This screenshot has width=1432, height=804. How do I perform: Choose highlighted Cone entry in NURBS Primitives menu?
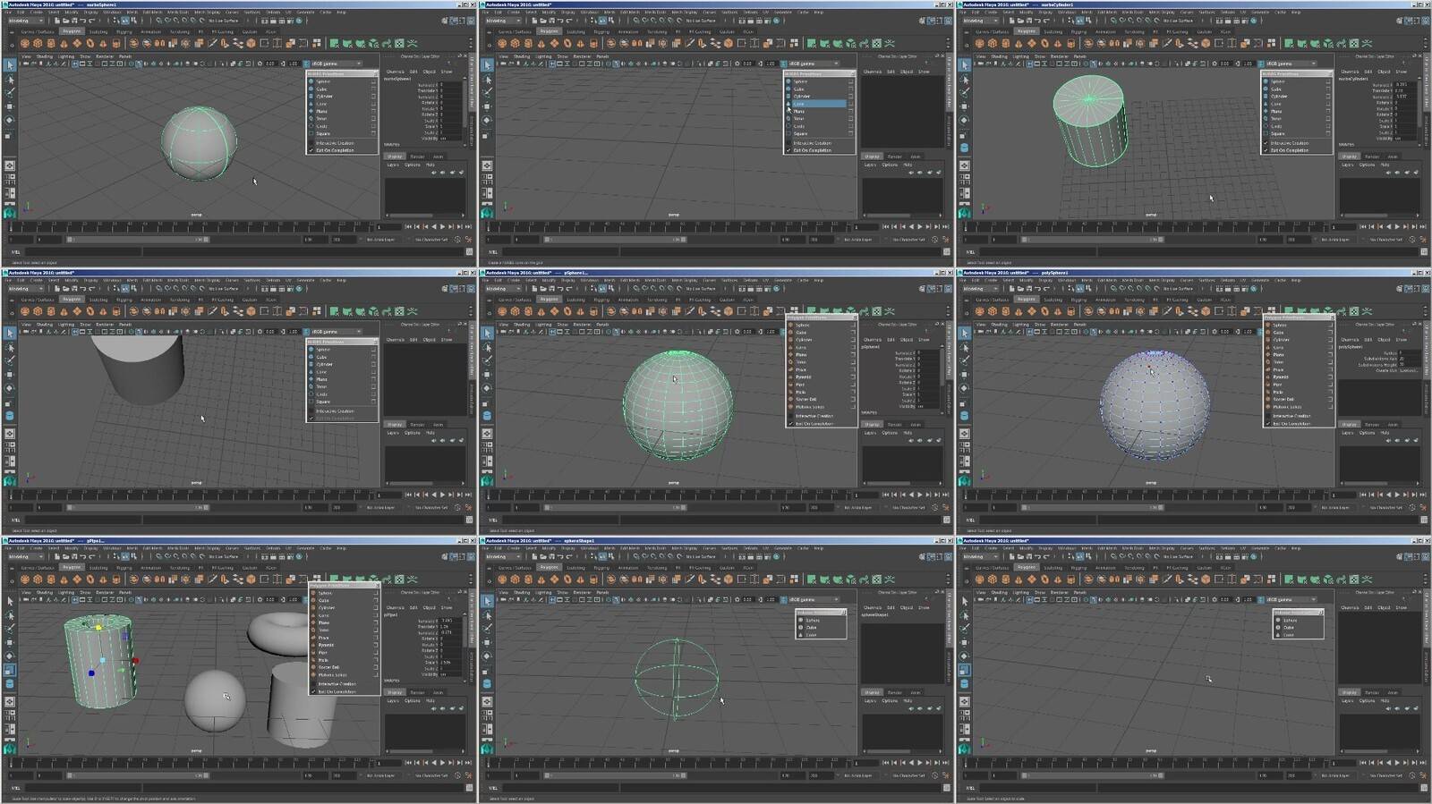point(816,104)
